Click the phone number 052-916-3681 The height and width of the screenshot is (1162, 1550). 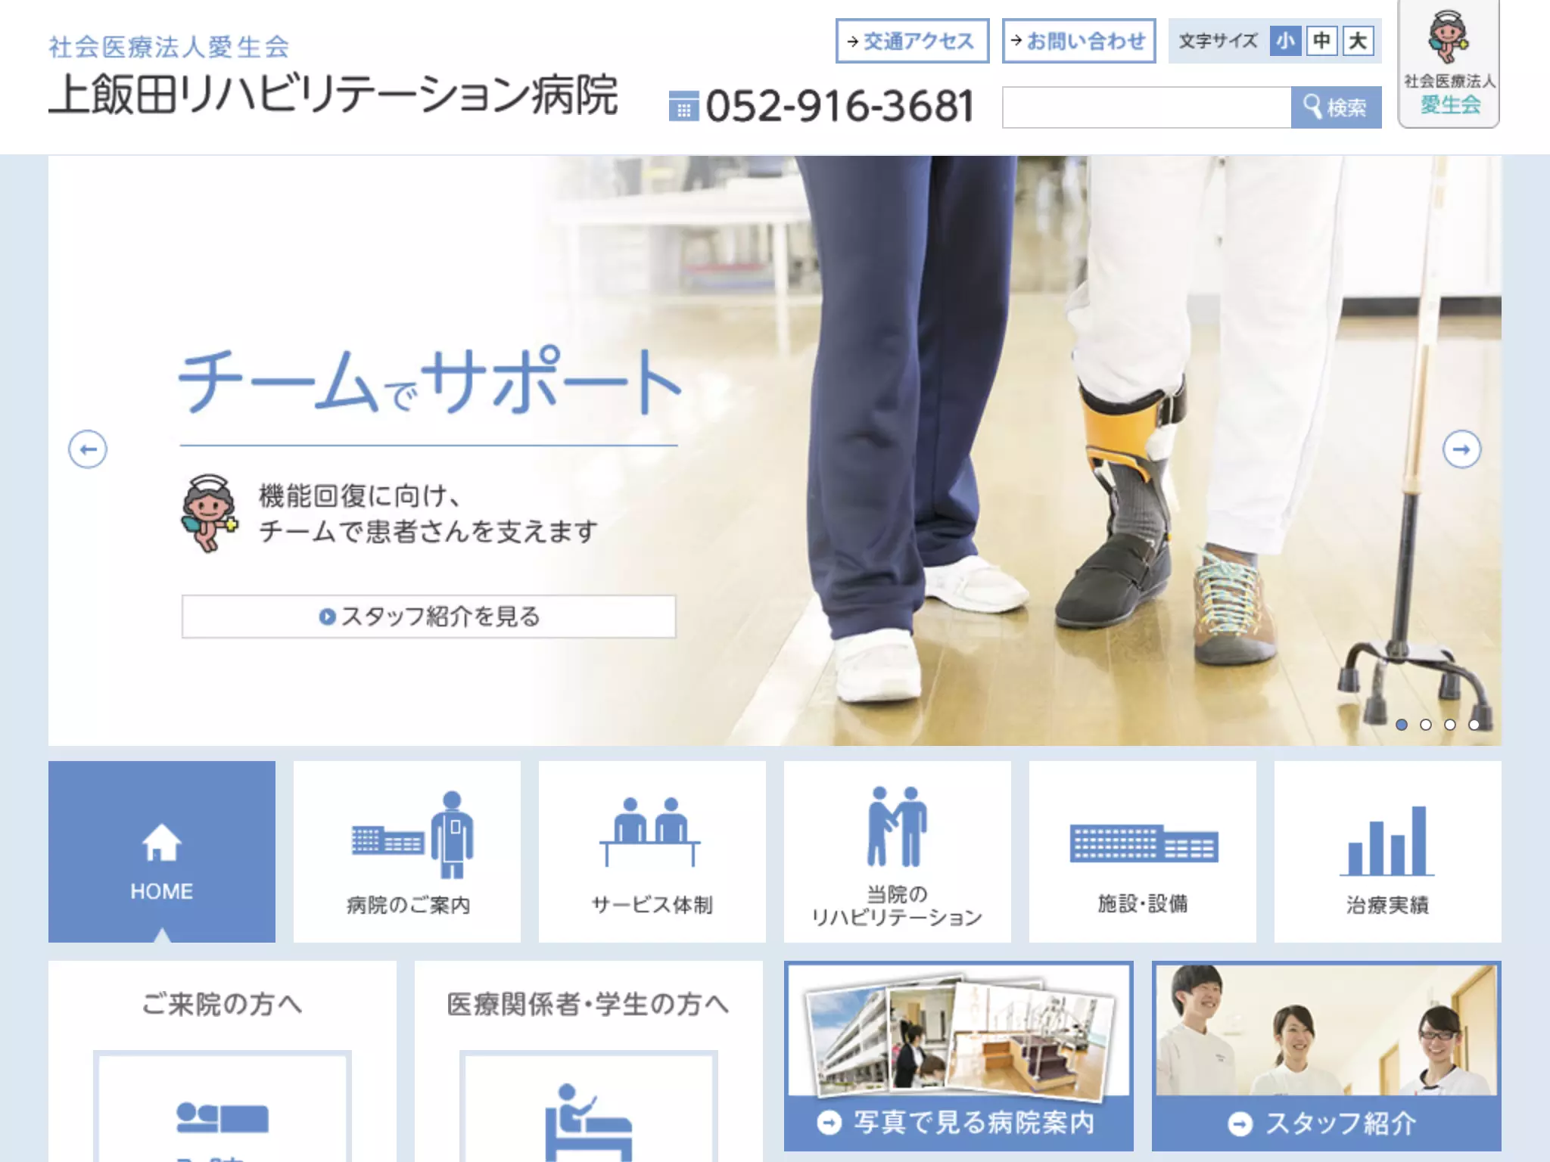[840, 106]
